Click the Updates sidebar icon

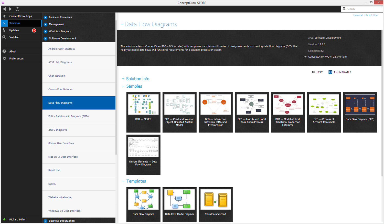pos(4,30)
